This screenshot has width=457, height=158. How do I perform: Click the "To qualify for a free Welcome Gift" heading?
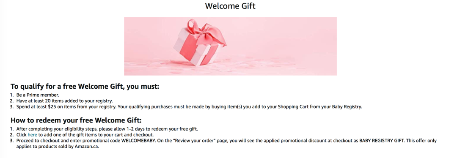pos(85,87)
